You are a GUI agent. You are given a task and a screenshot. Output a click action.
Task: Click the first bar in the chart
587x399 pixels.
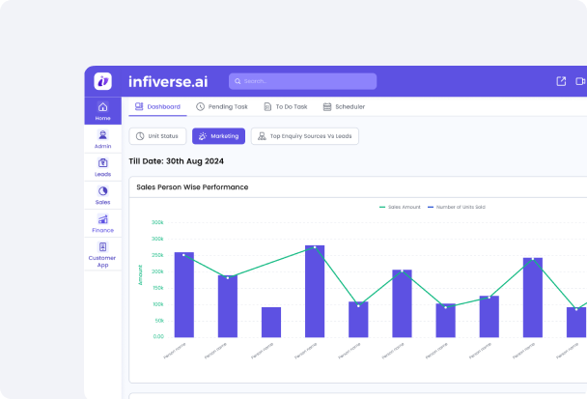click(183, 295)
